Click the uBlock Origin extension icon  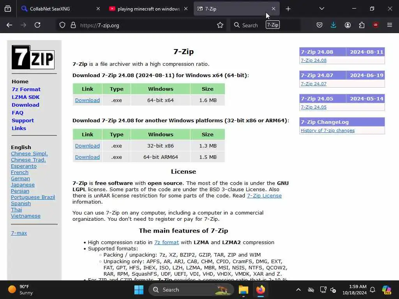(x=375, y=25)
